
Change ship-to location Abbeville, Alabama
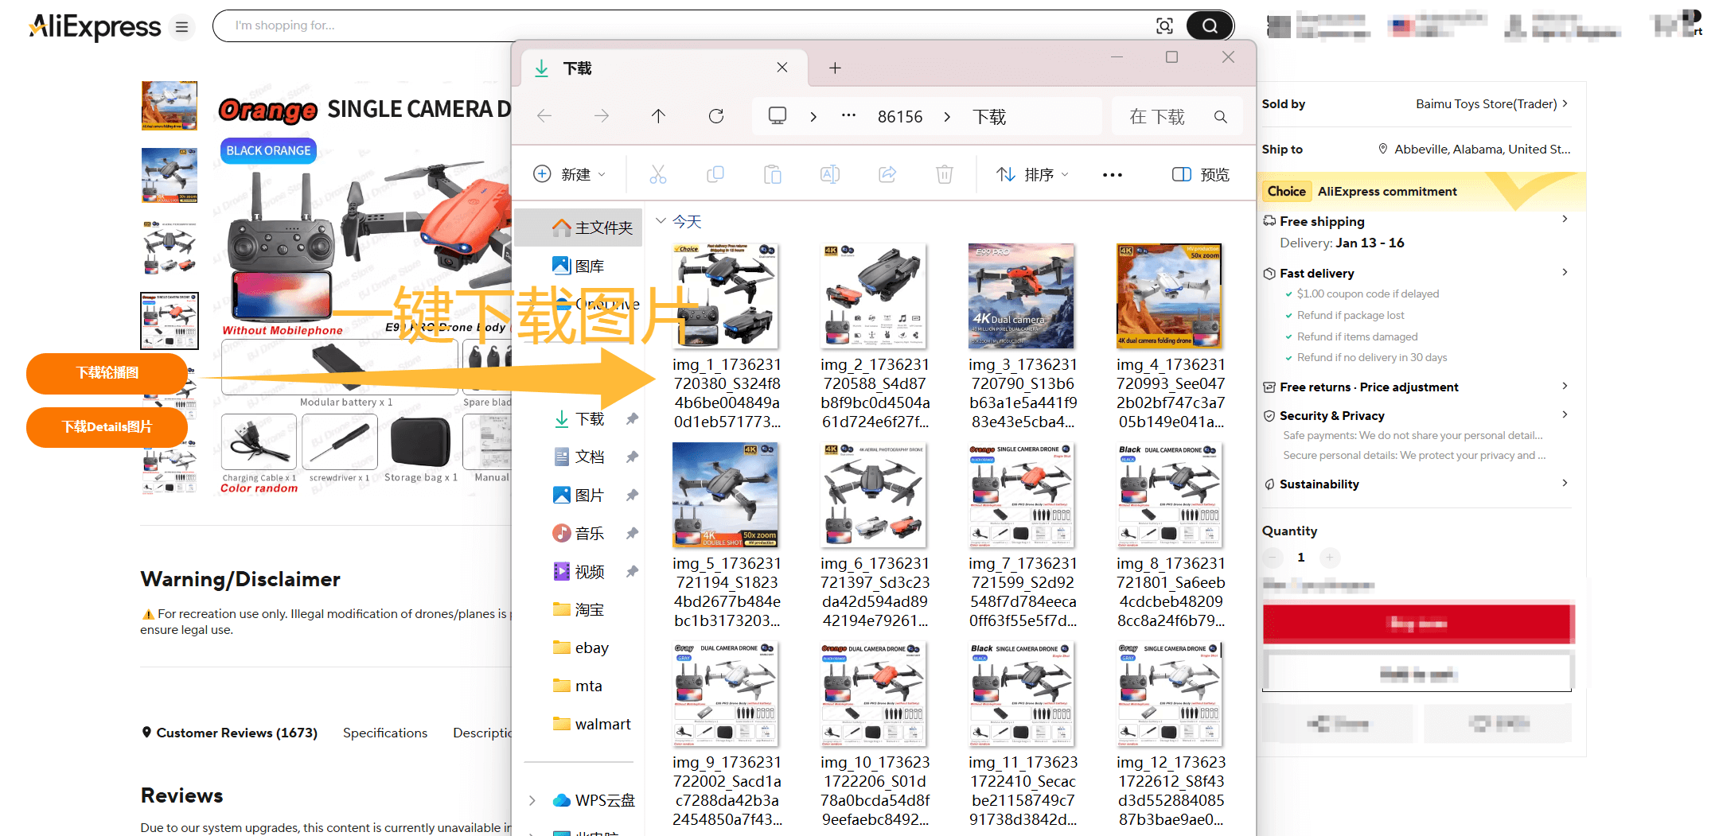[1475, 149]
